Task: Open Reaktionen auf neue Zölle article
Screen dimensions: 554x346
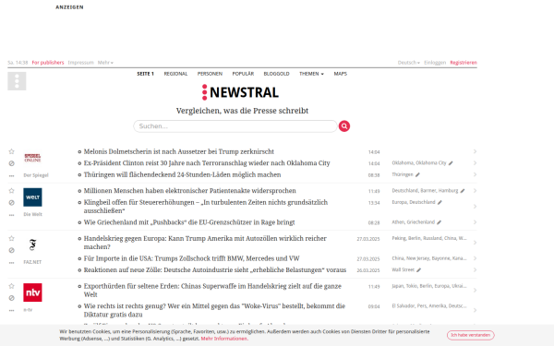Action: pyautogui.click(x=215, y=270)
